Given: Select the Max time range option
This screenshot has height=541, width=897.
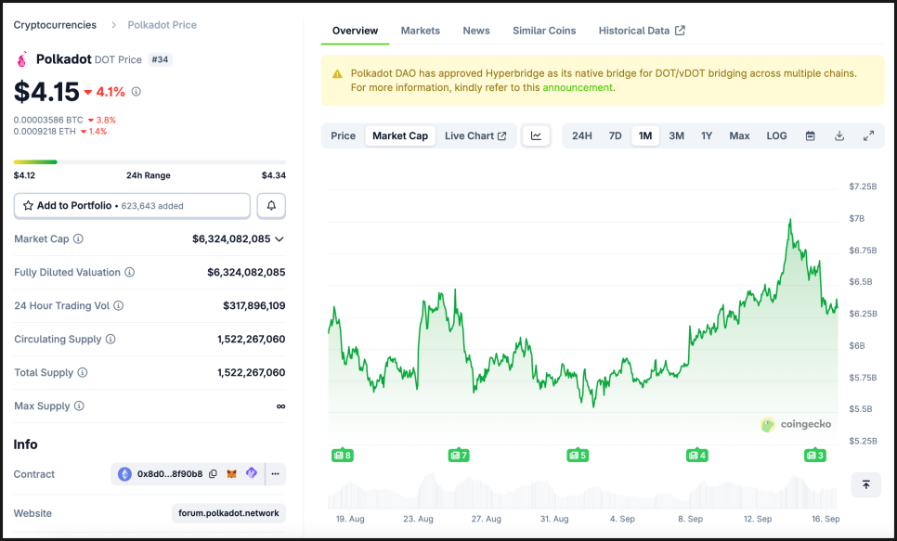Looking at the screenshot, I should coord(739,135).
